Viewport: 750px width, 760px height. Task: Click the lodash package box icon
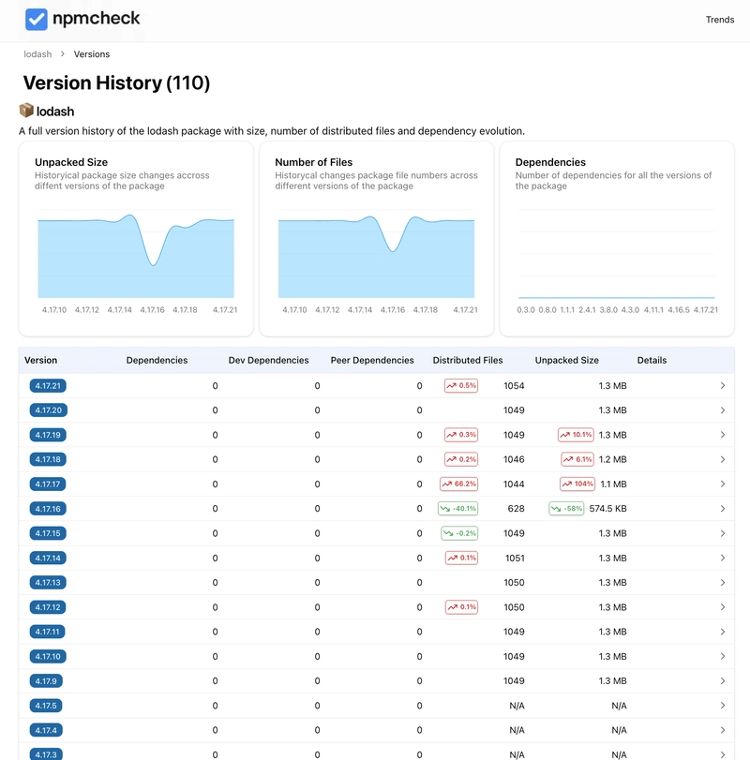pos(26,111)
